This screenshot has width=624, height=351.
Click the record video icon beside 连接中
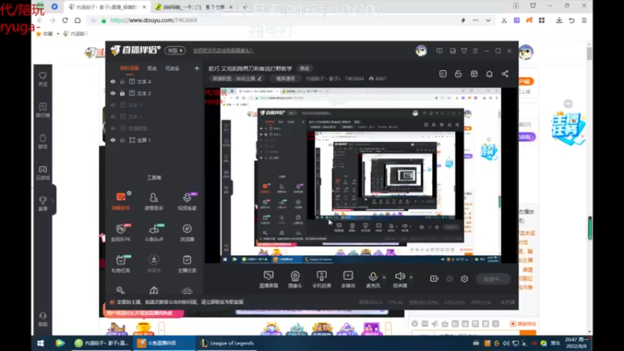point(434,278)
